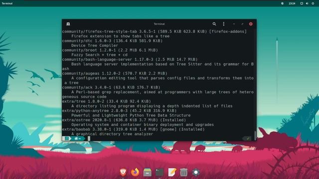The height and width of the screenshot is (179, 319).
Task: Click the 'extra/tree 1.8.0-2' line
Action: (x=106, y=101)
